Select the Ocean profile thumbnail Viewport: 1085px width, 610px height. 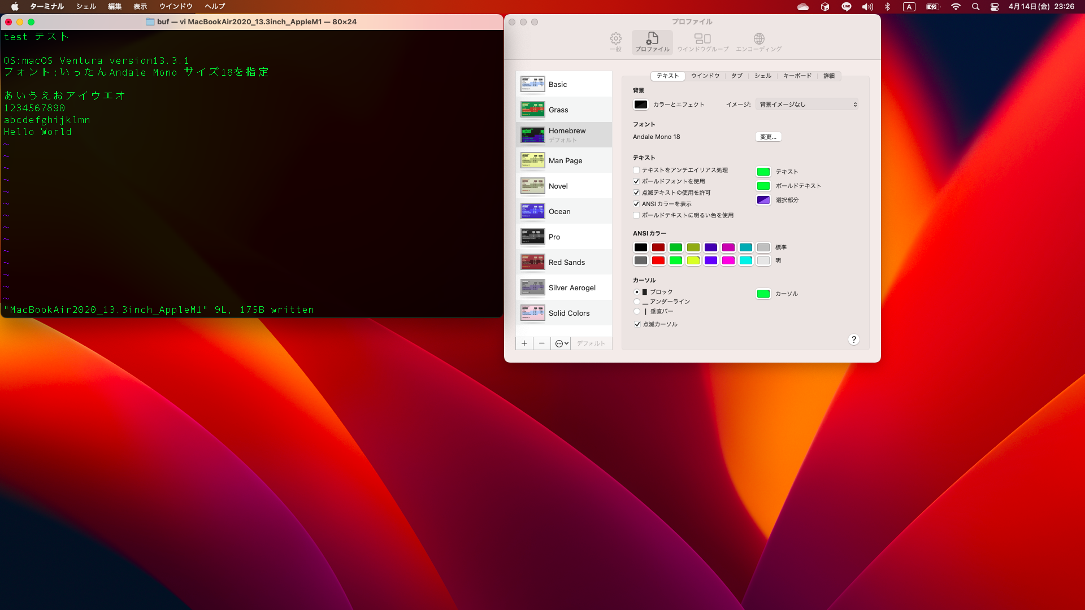[x=532, y=211]
